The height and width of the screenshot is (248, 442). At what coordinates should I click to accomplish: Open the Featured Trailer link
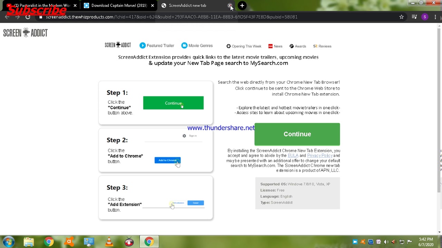point(157,45)
